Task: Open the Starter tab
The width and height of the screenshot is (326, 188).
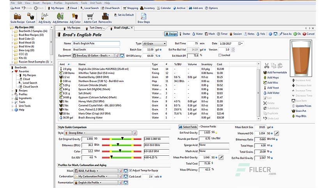Action: 184,34
